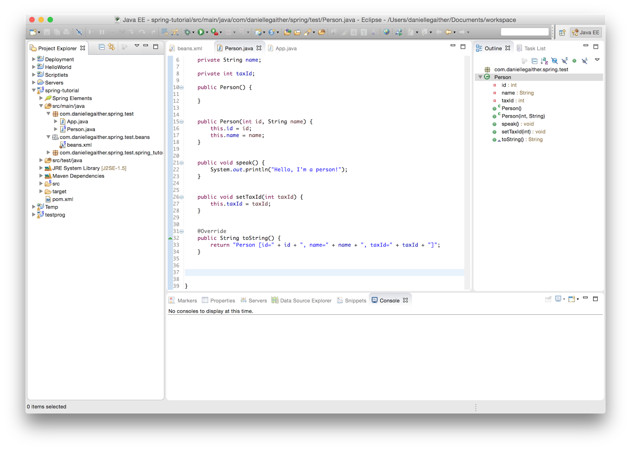Select 'taxId : int' field in Outline
The width and height of the screenshot is (631, 450).
(513, 101)
